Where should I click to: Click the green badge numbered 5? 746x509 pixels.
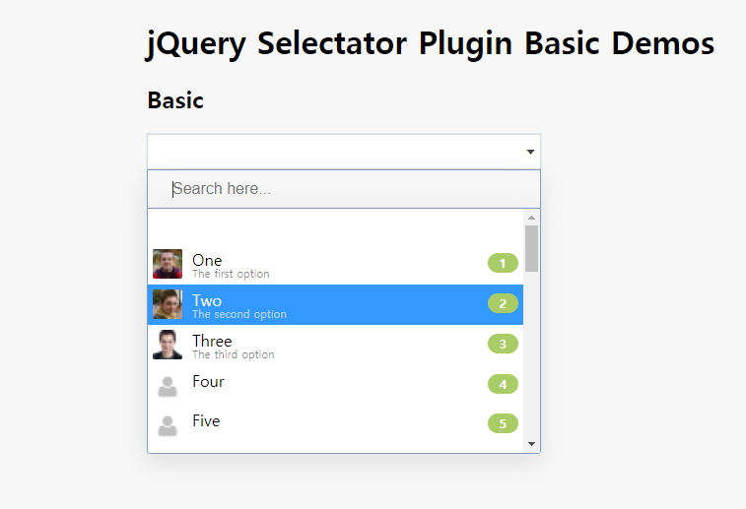pyautogui.click(x=503, y=423)
